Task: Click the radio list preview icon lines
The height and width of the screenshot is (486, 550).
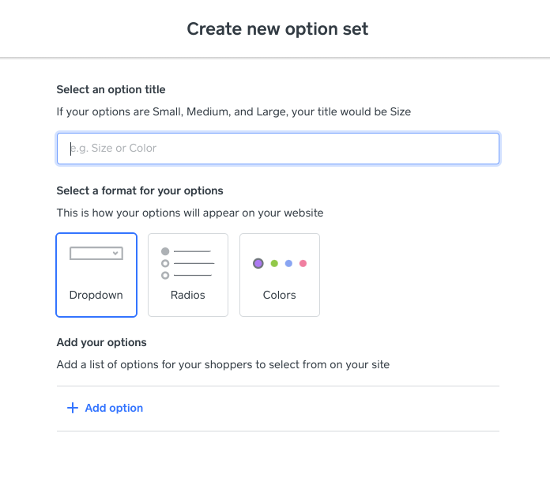Action: (194, 263)
